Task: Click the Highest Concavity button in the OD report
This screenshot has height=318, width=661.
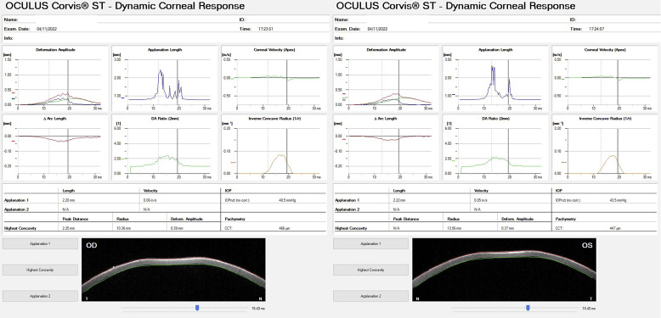Action: (40, 270)
